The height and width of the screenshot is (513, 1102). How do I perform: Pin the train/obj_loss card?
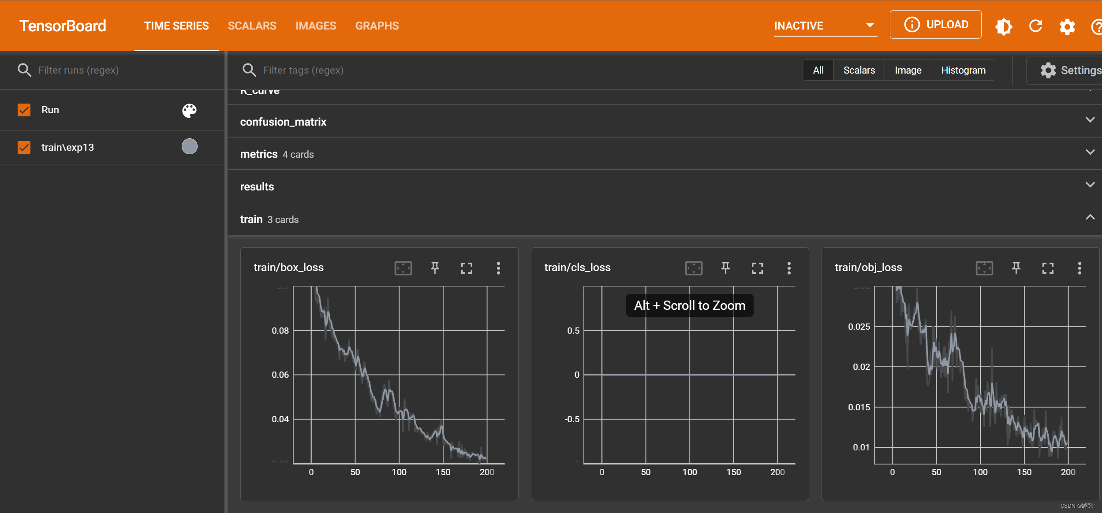click(1016, 268)
